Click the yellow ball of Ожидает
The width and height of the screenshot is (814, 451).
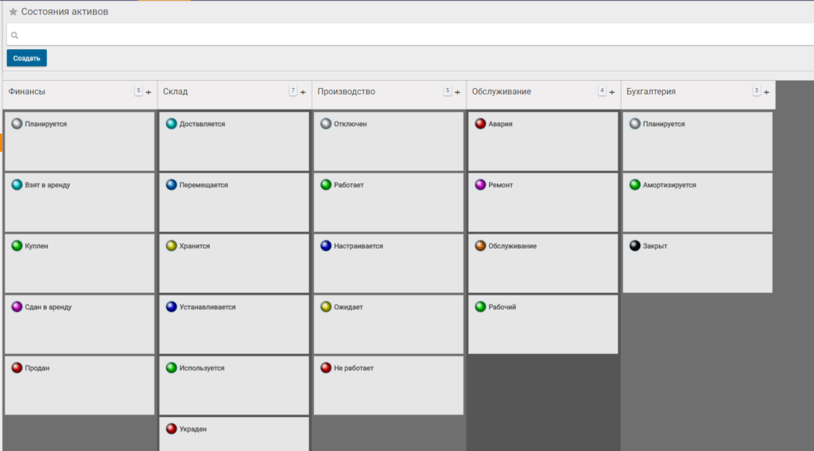pos(326,306)
